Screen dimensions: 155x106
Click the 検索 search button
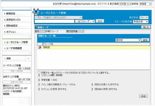point(100,21)
